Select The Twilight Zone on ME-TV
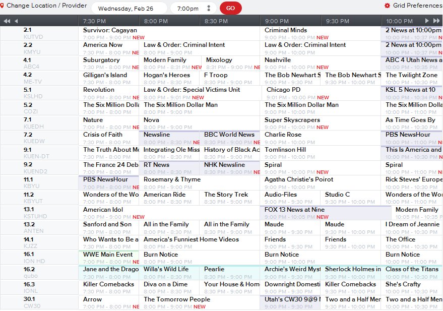This screenshot has width=443, height=311. (410, 78)
